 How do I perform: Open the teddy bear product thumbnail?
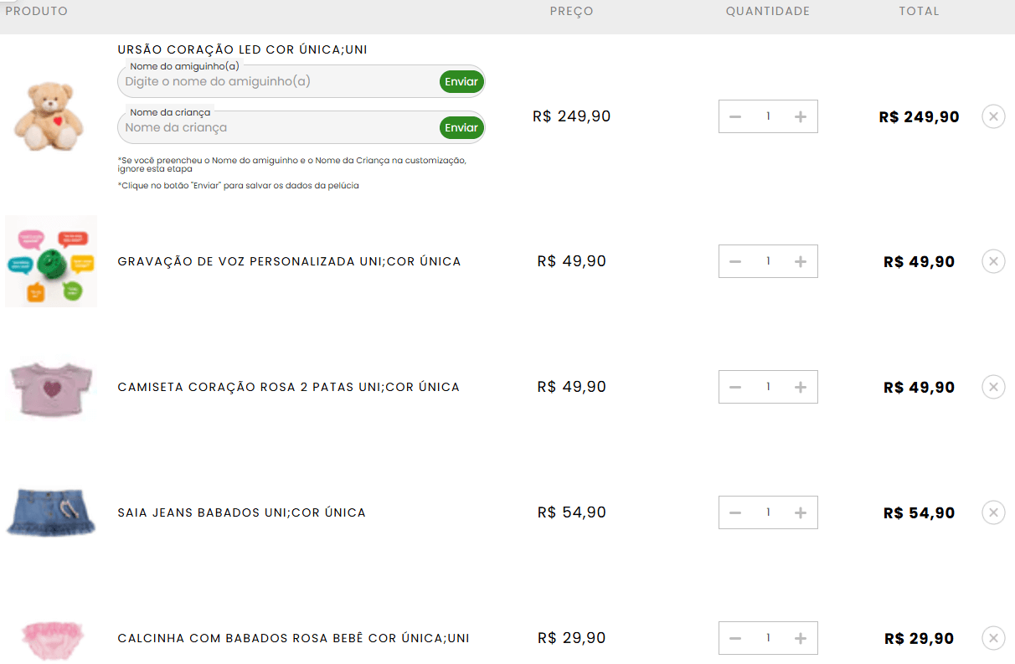pyautogui.click(x=50, y=116)
